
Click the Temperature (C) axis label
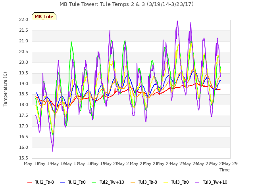[5, 89]
